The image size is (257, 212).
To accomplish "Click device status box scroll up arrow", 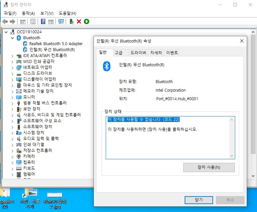I will click(x=232, y=120).
